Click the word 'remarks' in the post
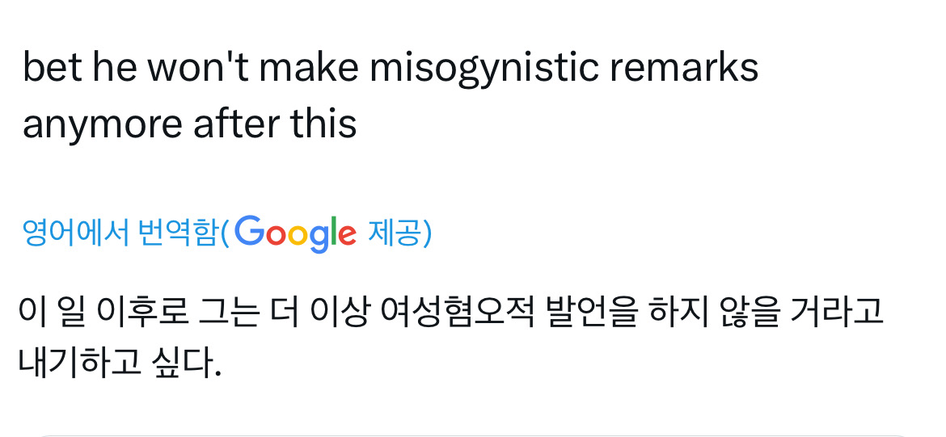Image resolution: width=946 pixels, height=437 pixels. click(683, 69)
